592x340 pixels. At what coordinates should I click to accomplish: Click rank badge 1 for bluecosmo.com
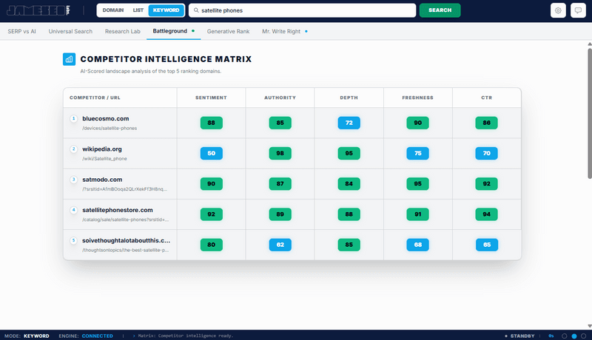coord(73,118)
